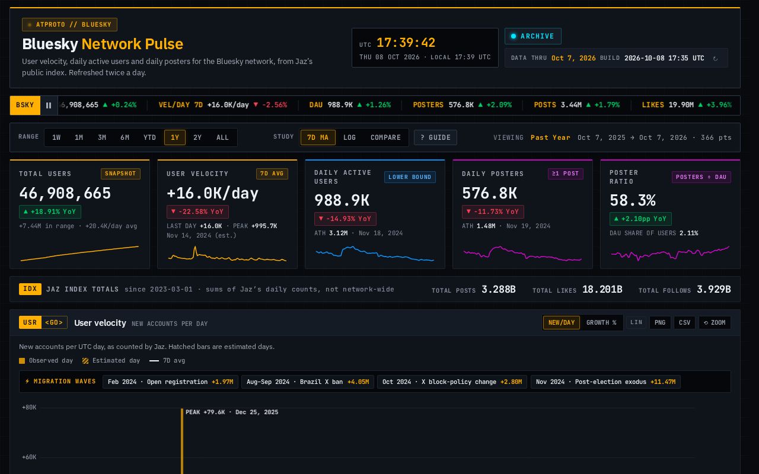The width and height of the screenshot is (759, 474).
Task: Click the ZOOM reset button
Action: coord(715,322)
